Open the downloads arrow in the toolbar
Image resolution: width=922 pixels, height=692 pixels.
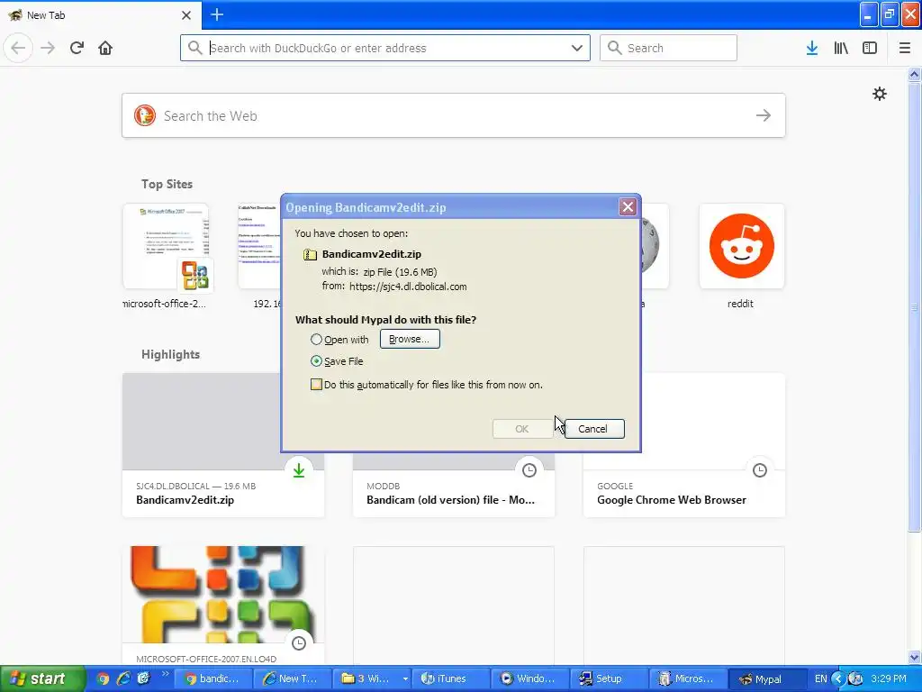click(x=812, y=48)
